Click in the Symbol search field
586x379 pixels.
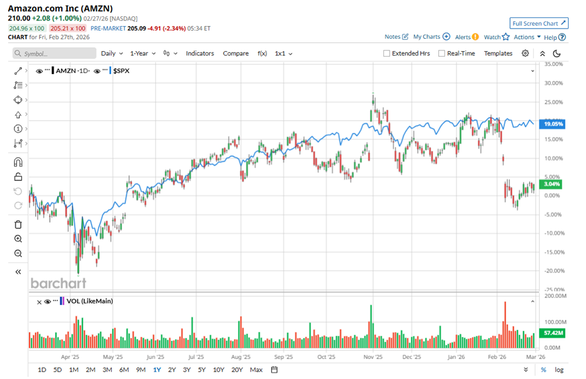(54, 54)
